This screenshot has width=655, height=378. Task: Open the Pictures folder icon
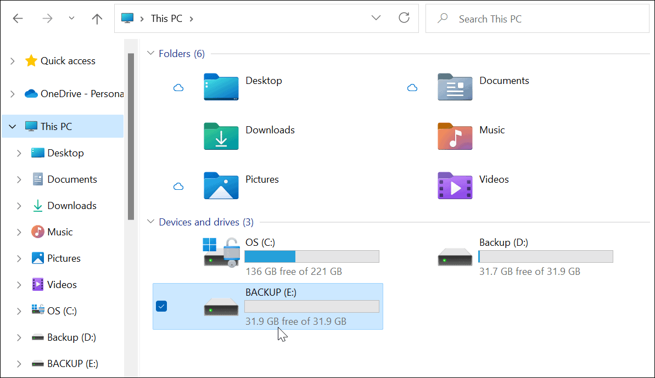pos(221,186)
